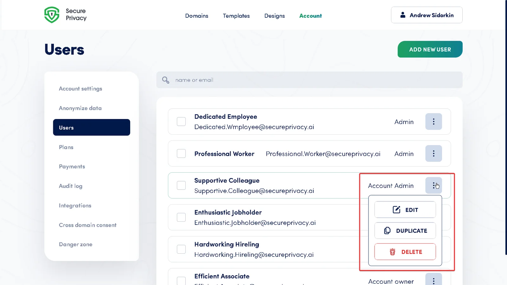Click the user silhouette icon beside Andrew Sidorkin
Viewport: 507px width, 285px height.
click(403, 15)
